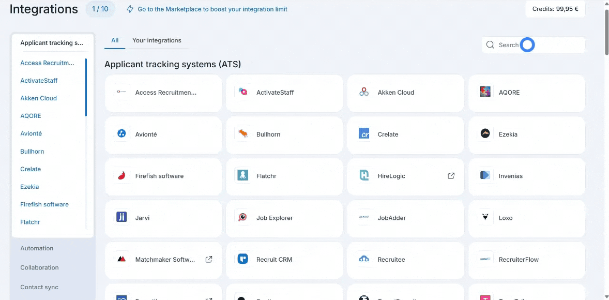Jump to Akken Cloud in sidebar
The image size is (609, 300).
(x=38, y=98)
